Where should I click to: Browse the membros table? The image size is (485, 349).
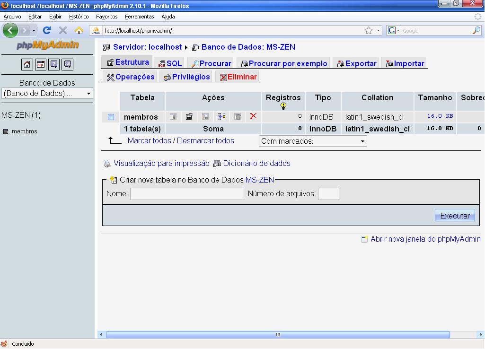(x=173, y=117)
